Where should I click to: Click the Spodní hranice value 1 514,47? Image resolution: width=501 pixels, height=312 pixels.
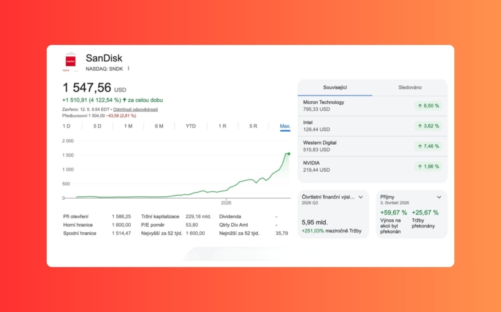coord(121,234)
